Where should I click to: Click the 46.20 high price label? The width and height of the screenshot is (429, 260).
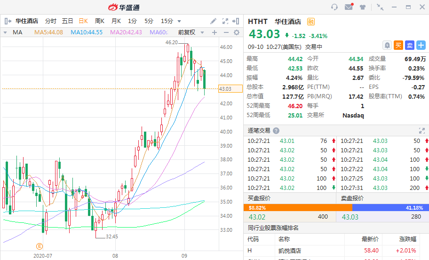pyautogui.click(x=172, y=42)
